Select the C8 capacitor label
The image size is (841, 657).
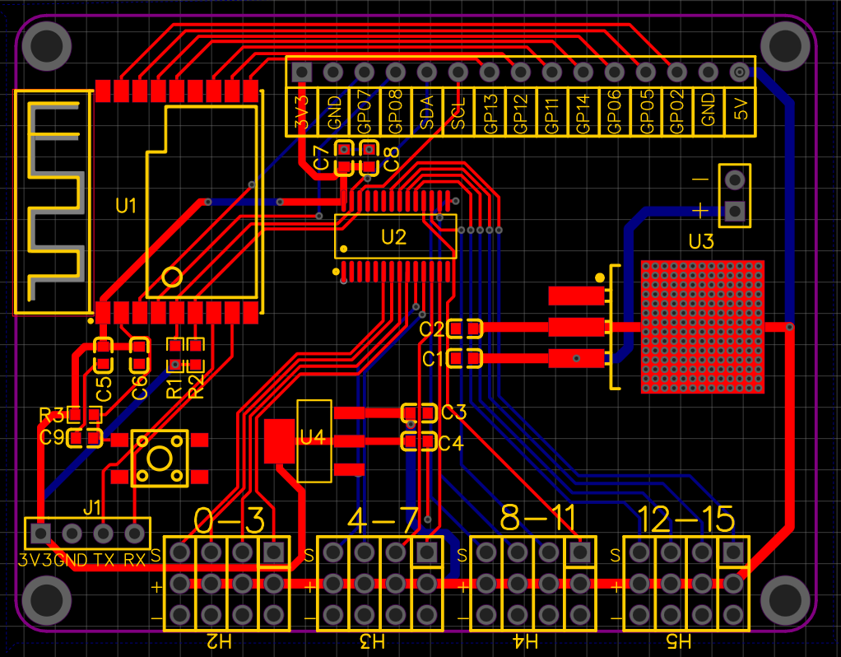click(x=392, y=159)
